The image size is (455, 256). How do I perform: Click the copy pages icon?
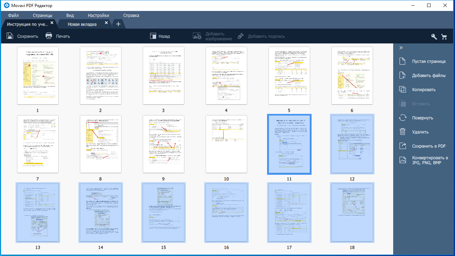pos(402,90)
